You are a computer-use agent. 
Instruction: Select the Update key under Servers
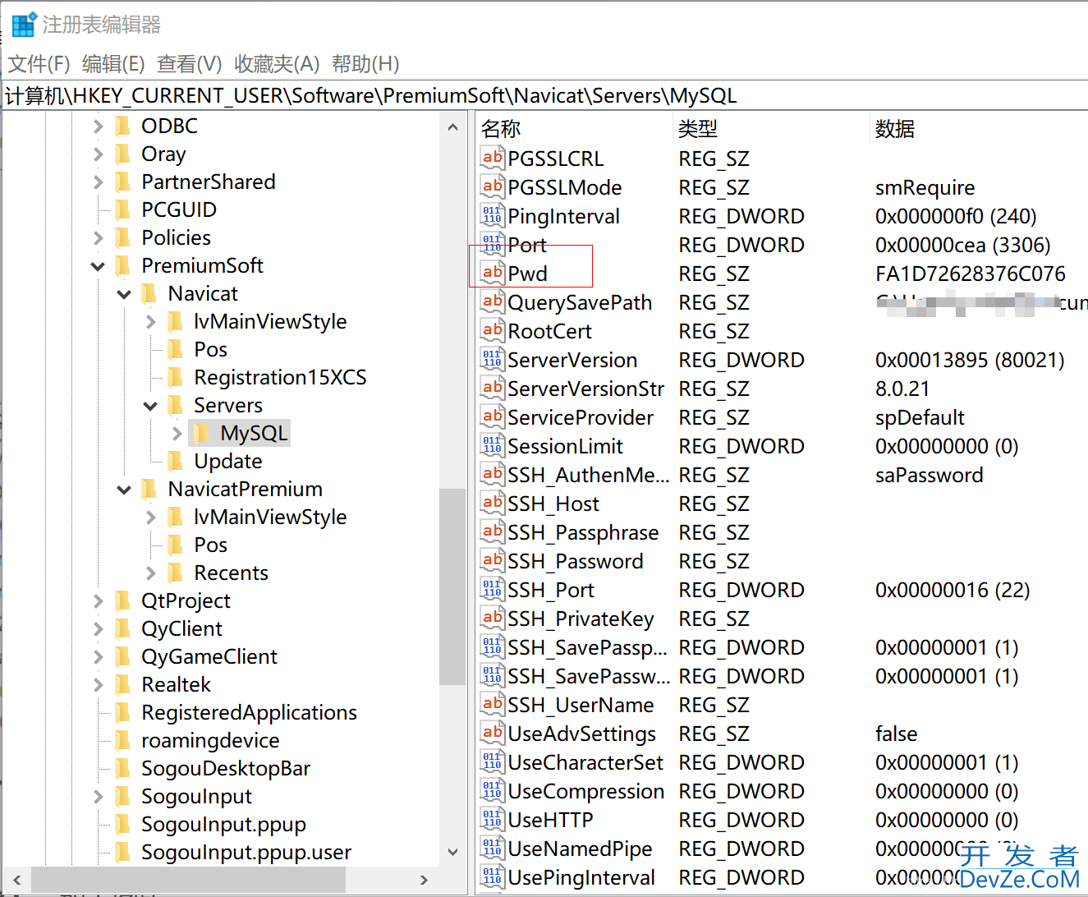[228, 461]
